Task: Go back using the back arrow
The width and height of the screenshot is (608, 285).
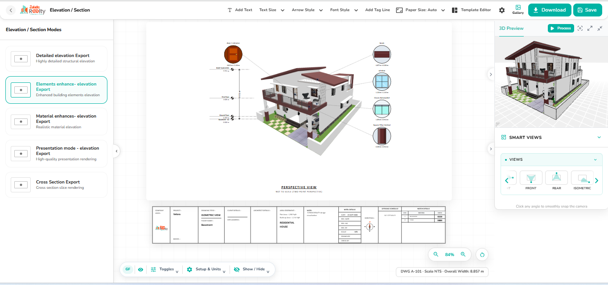Action: pos(11,10)
